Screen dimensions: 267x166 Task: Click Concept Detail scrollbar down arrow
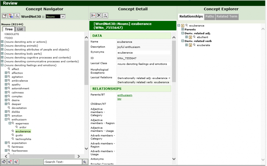174,159
